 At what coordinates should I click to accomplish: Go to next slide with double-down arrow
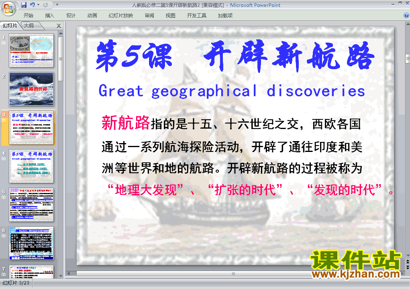408,267
